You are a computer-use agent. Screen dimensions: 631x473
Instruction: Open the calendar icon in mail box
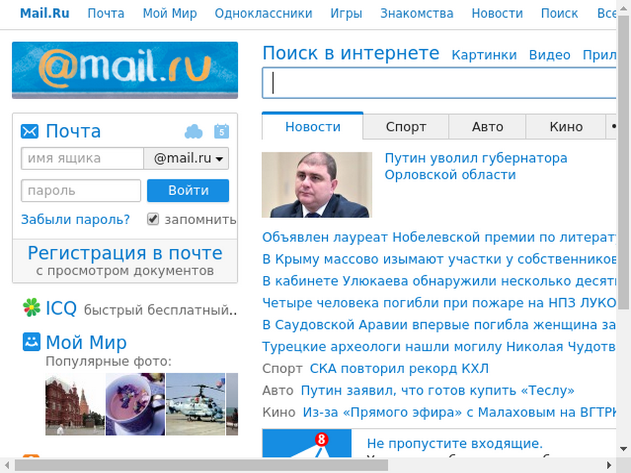pyautogui.click(x=222, y=132)
